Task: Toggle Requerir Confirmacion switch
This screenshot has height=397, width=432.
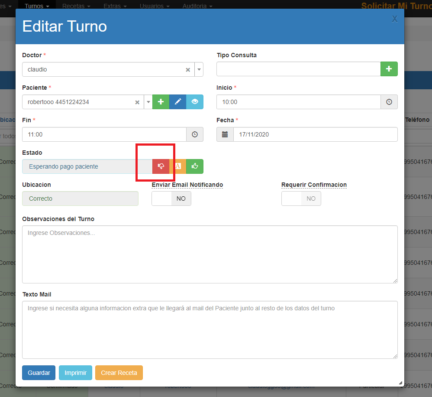Action: (x=301, y=198)
